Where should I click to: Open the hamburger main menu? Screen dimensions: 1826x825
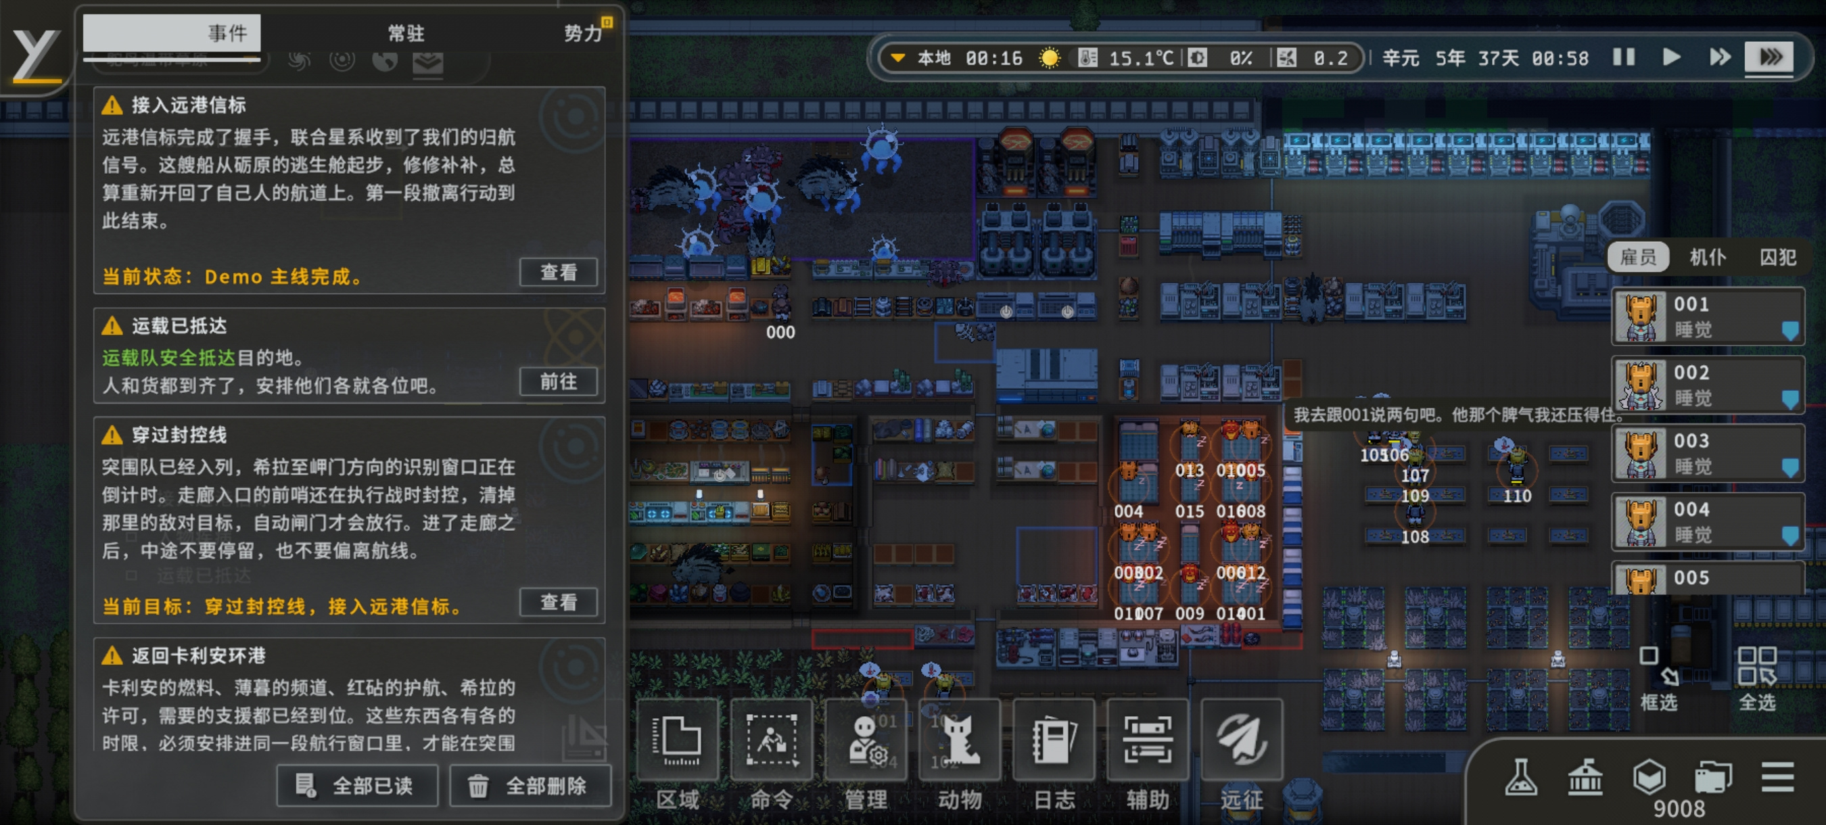pos(1777,778)
